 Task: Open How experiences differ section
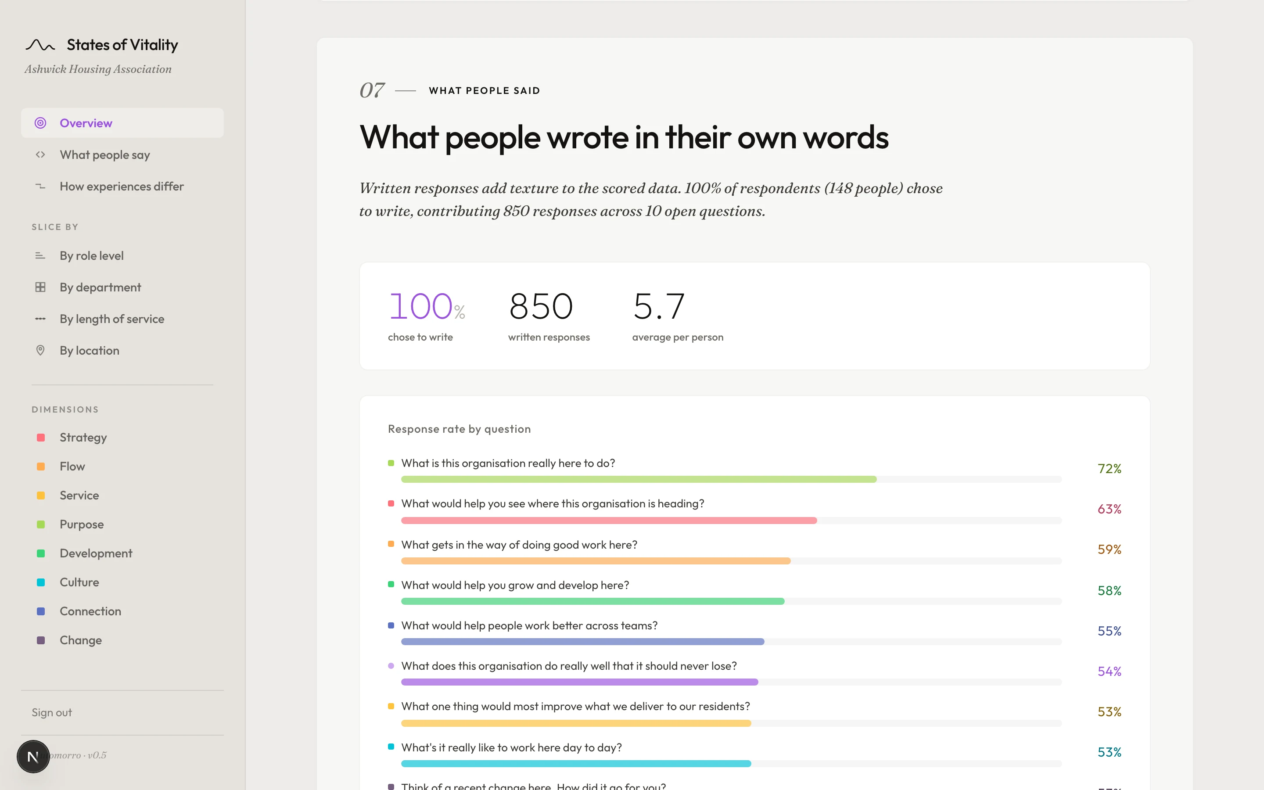point(122,187)
